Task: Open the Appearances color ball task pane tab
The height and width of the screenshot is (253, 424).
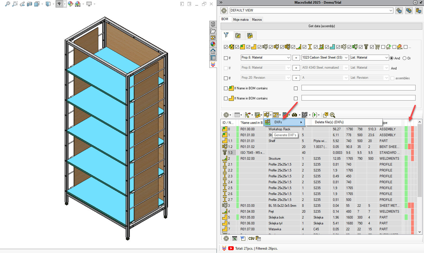Action: click(213, 44)
